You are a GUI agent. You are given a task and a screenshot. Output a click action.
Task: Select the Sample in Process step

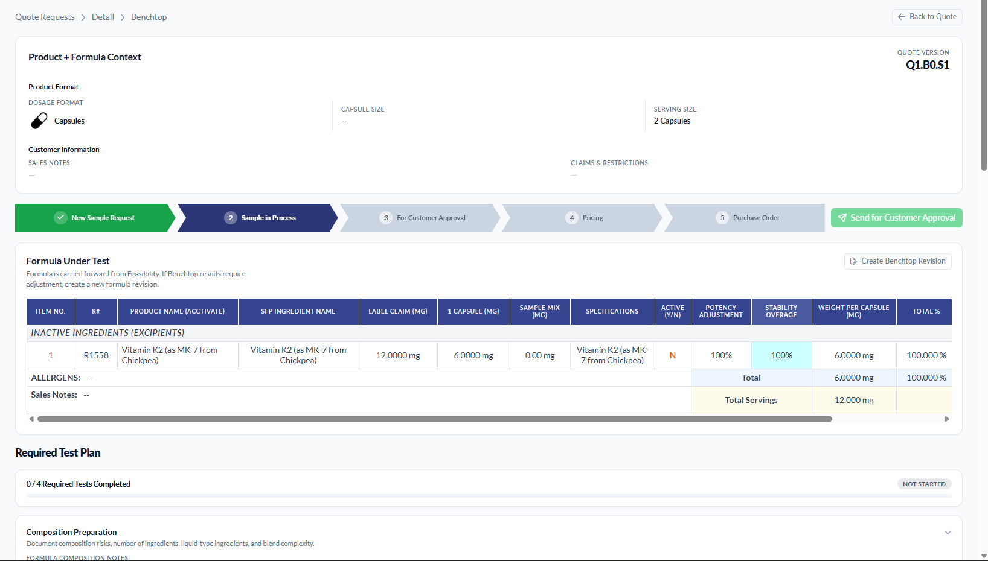point(258,218)
